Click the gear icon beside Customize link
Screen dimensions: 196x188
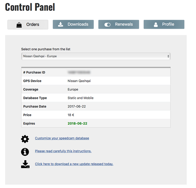pos(25,139)
